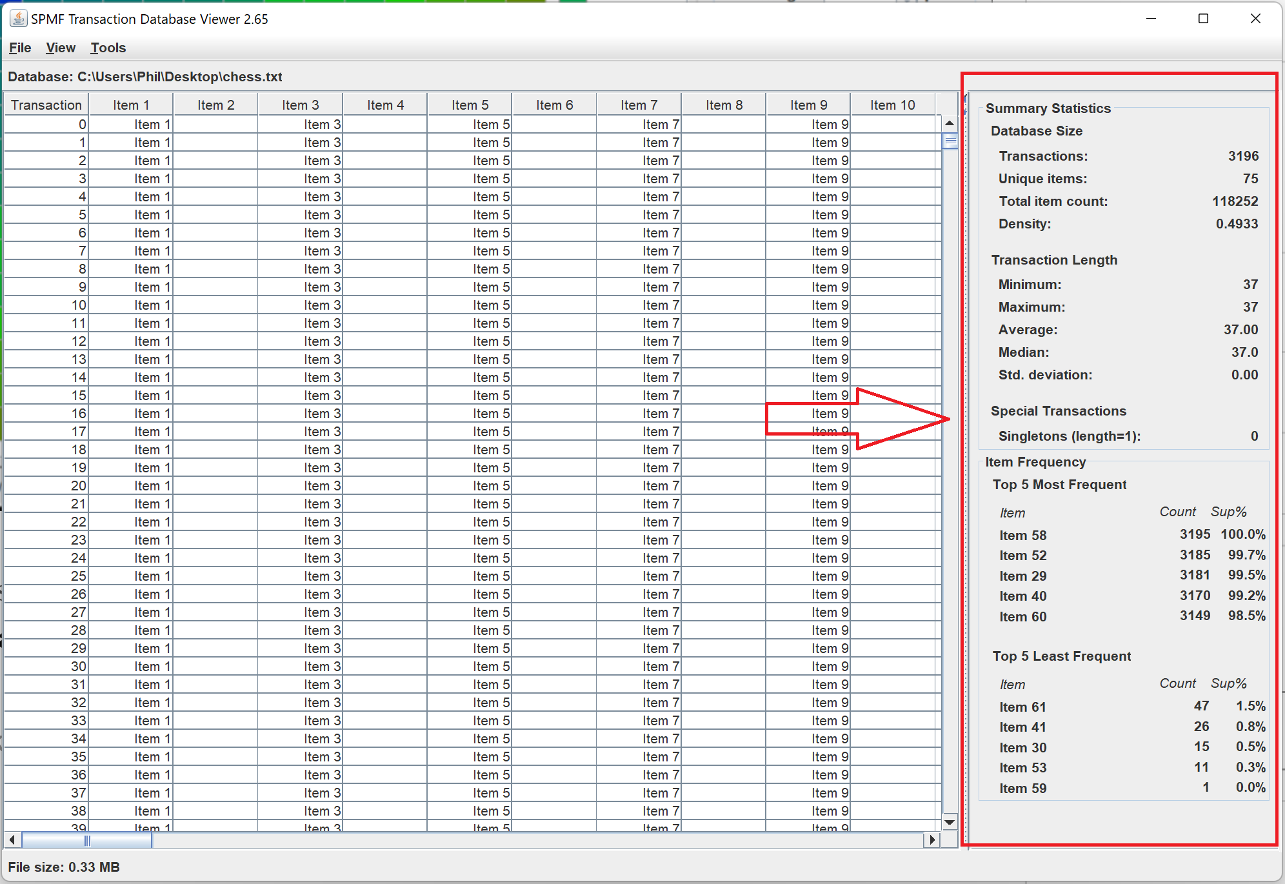Click the Item 1 column header
The width and height of the screenshot is (1285, 884).
(131, 105)
